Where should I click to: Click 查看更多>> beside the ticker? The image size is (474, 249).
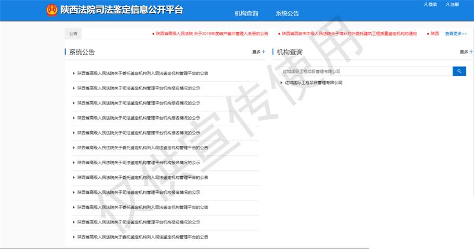[x=456, y=34]
